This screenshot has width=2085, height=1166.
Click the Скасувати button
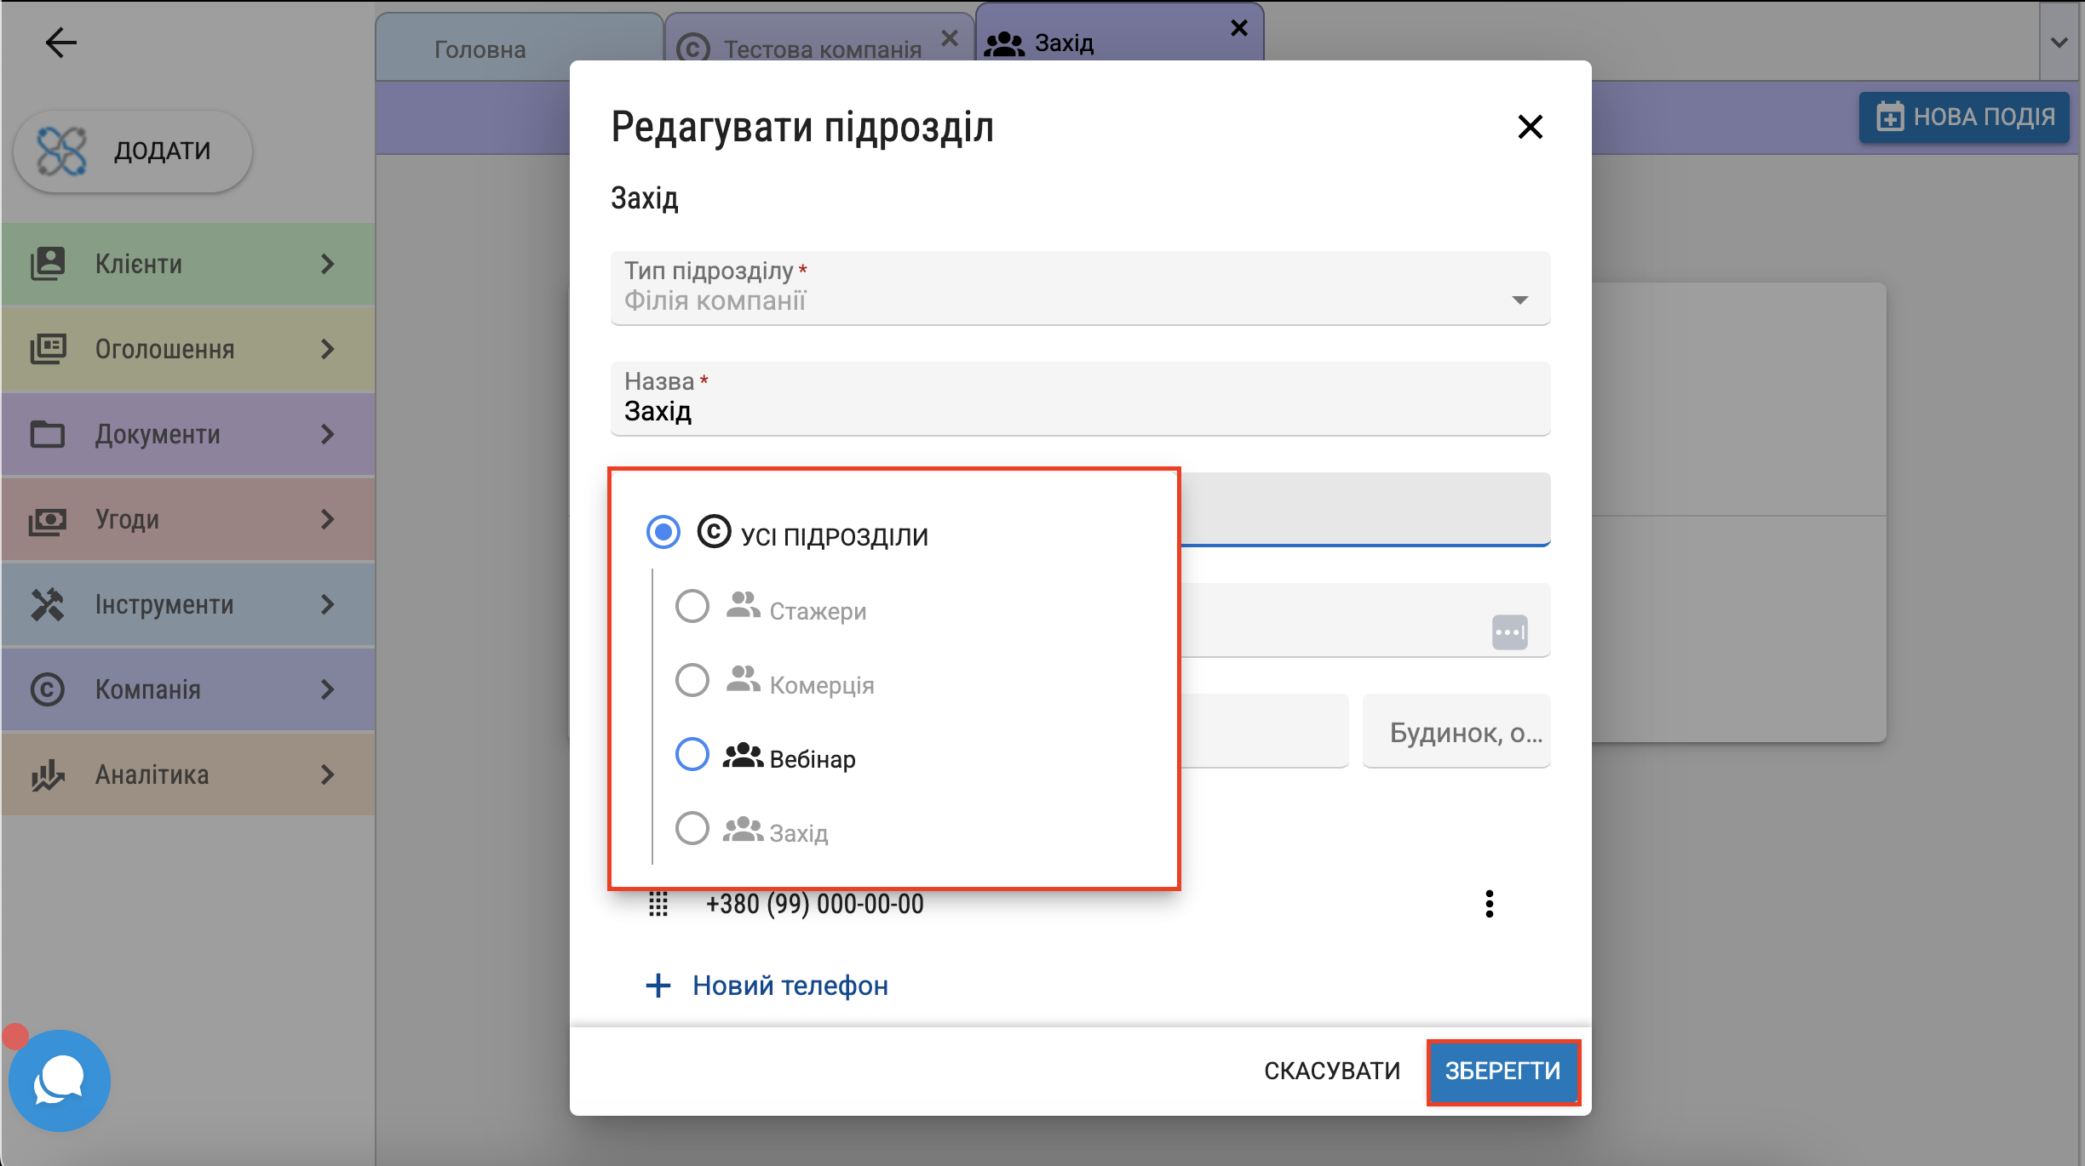point(1331,1071)
